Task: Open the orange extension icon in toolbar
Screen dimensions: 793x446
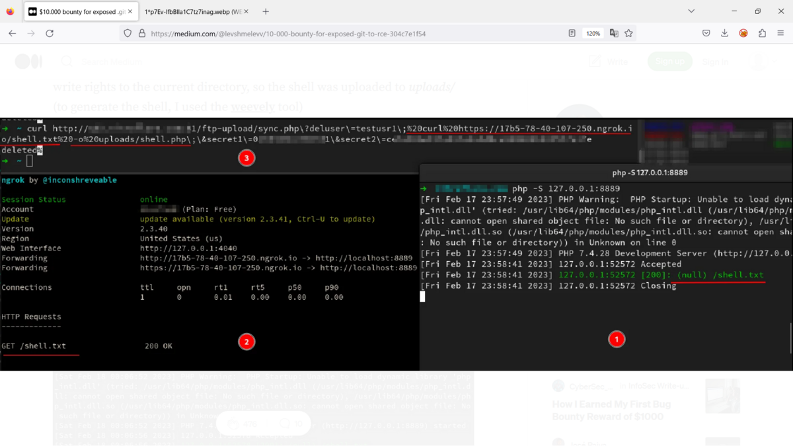Action: tap(743, 33)
